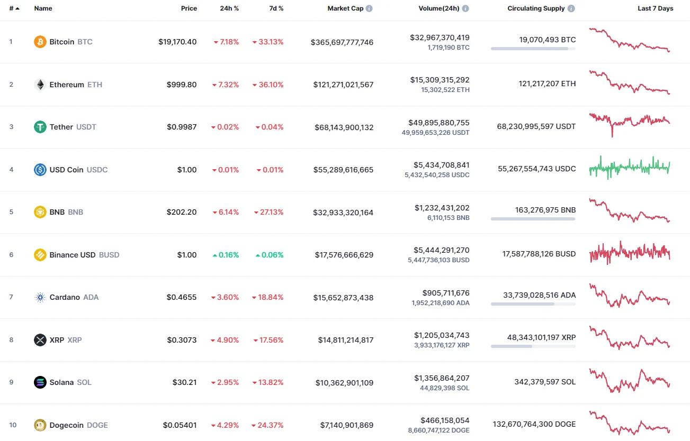
Task: Click the Solana logo icon
Action: 40,382
